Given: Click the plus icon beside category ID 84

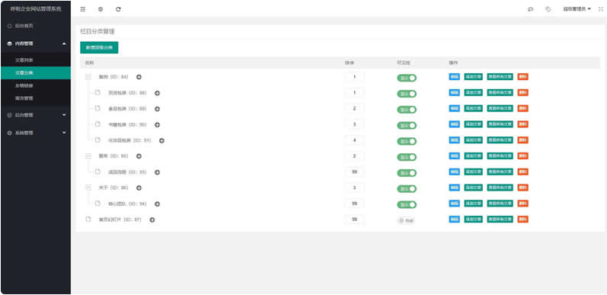Looking at the screenshot, I should pyautogui.click(x=139, y=77).
